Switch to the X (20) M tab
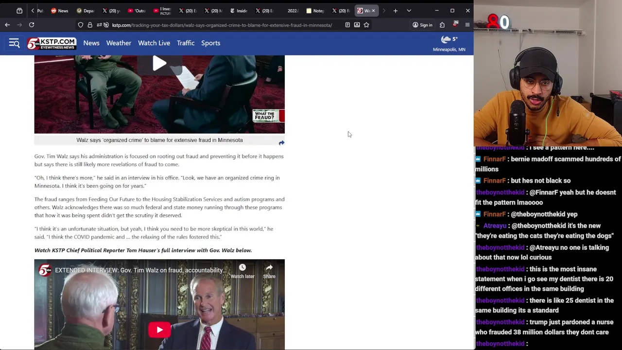Image resolution: width=622 pixels, height=350 pixels. (x=213, y=11)
